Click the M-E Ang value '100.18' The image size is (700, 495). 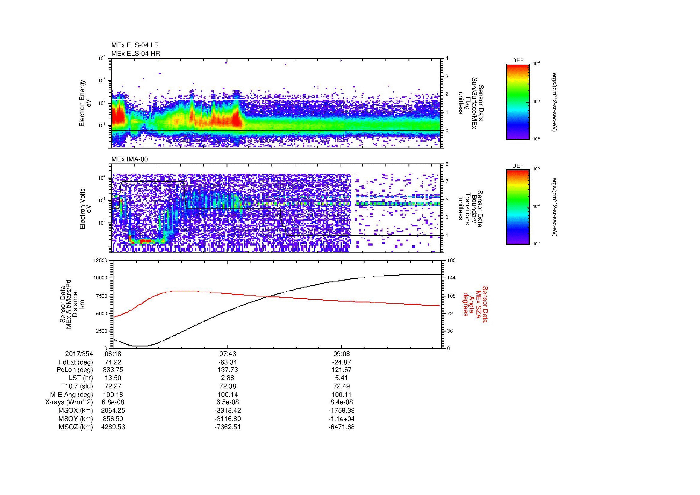pyautogui.click(x=113, y=394)
